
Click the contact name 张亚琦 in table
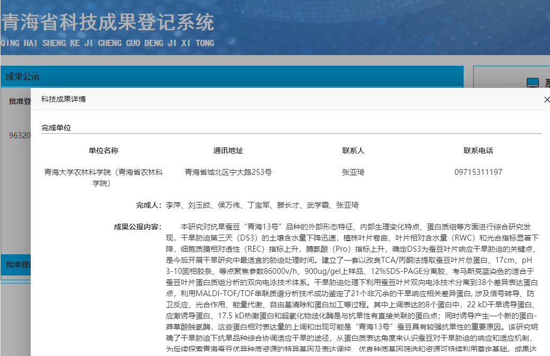[x=353, y=172]
